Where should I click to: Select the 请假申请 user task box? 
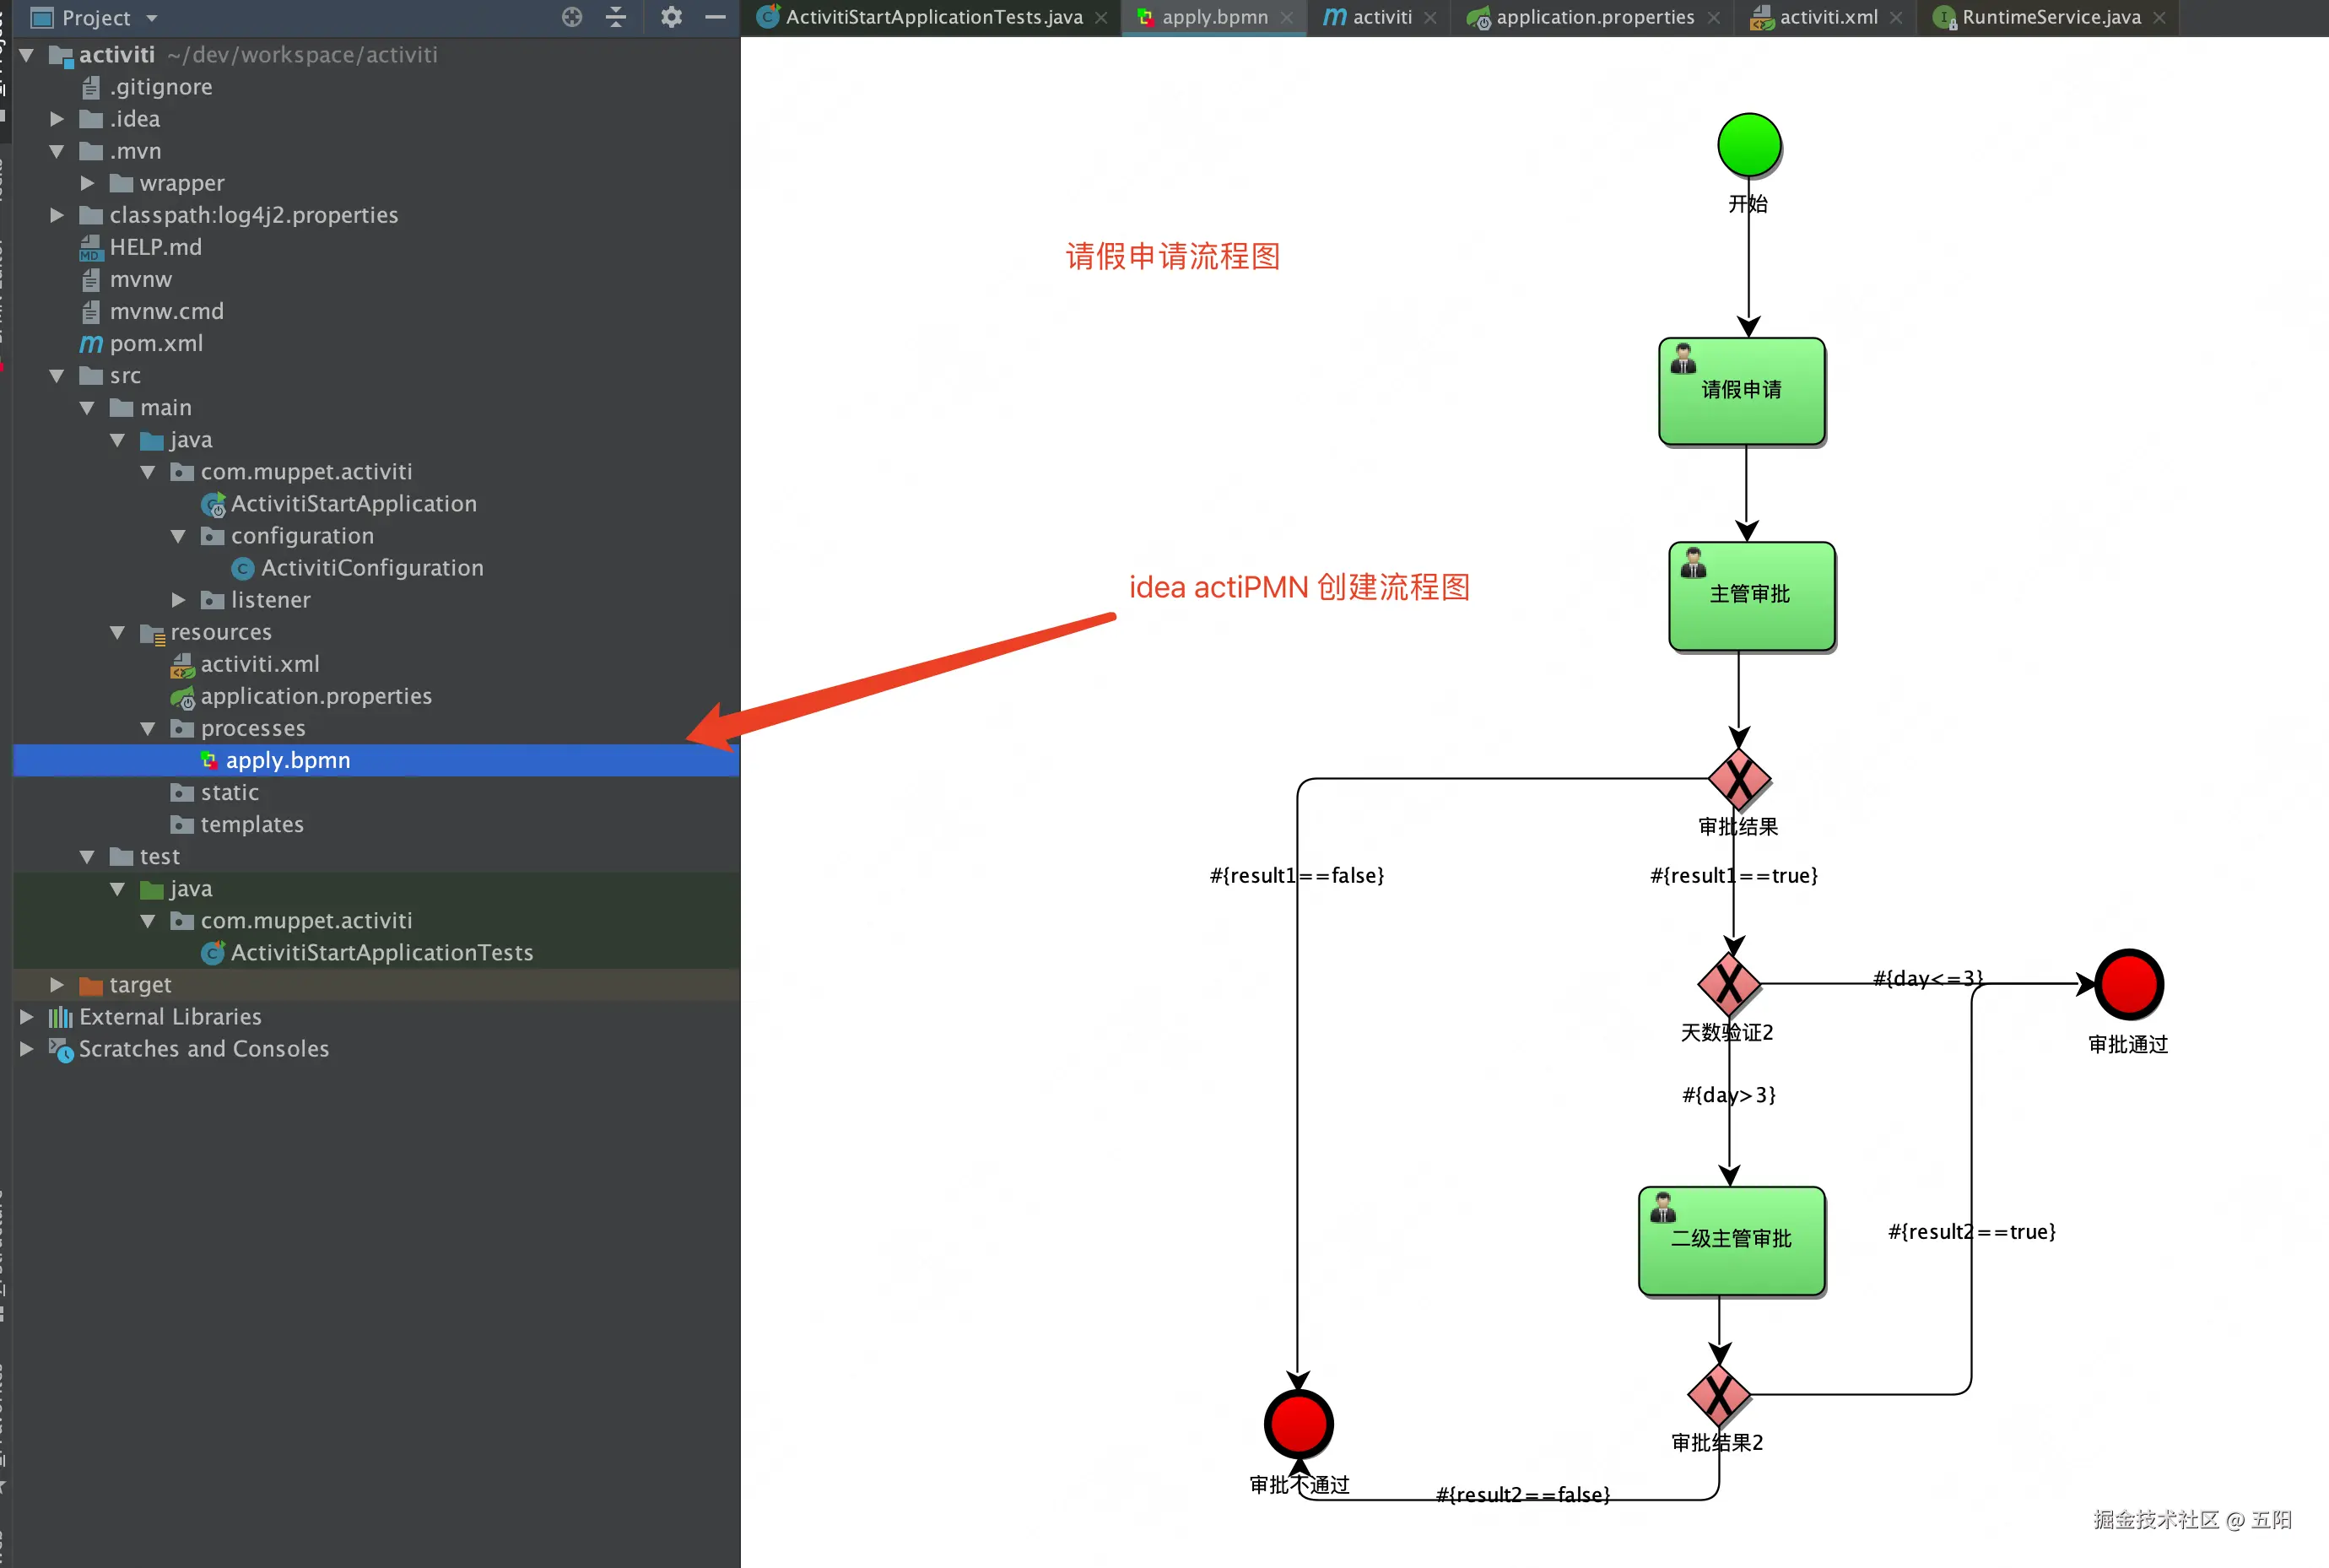pos(1741,391)
